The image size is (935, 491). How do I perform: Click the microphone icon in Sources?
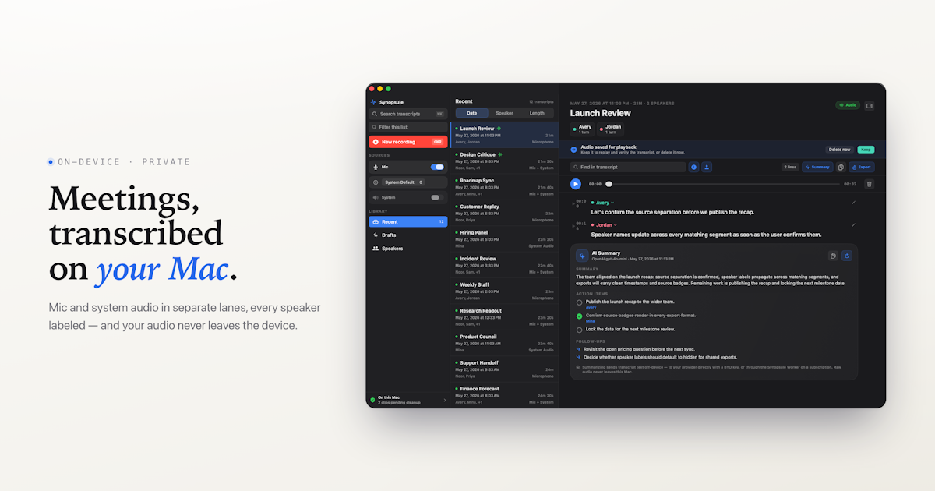pos(376,167)
